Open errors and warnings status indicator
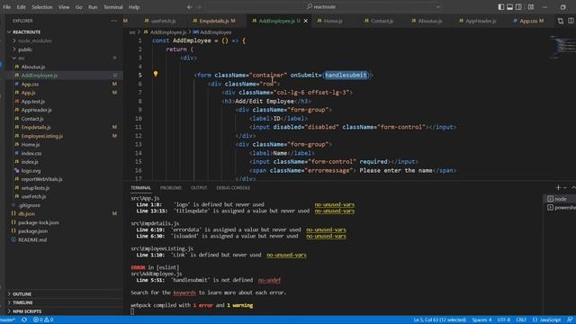 click(x=43, y=320)
